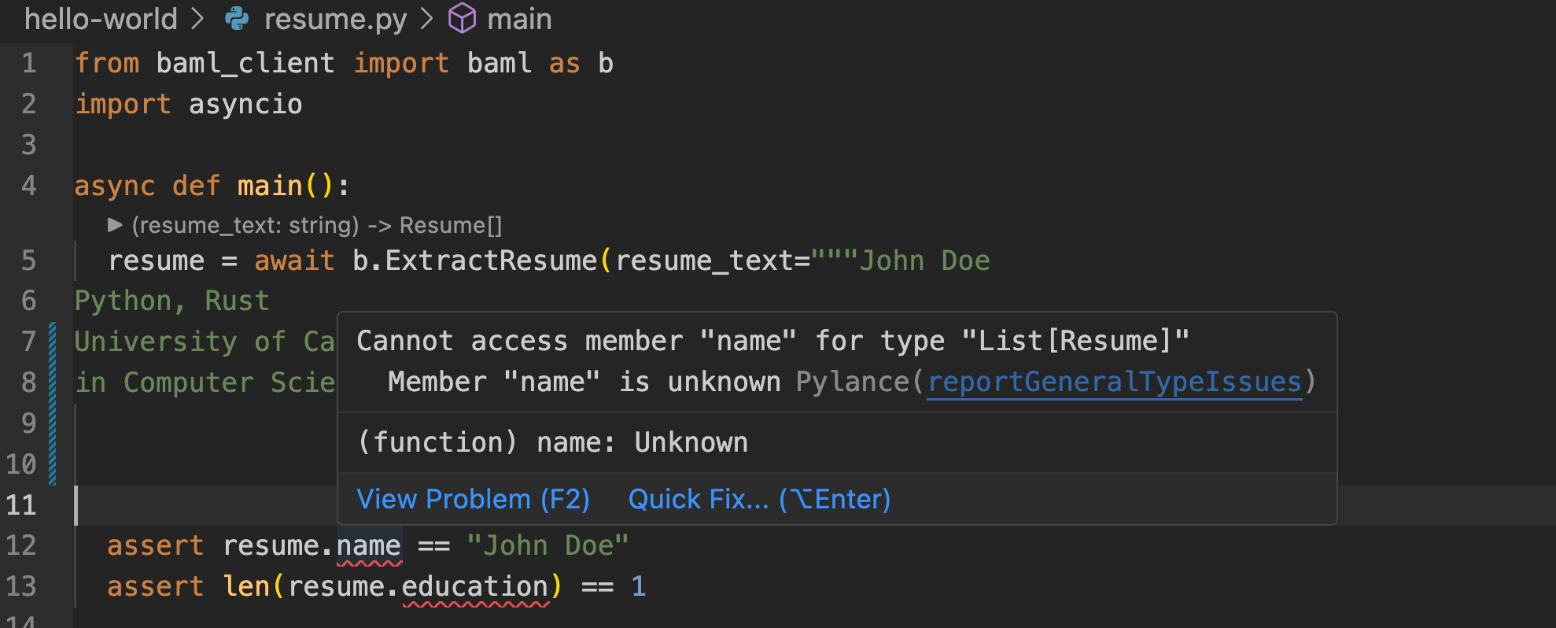
Task: Click the blue modified-lines gutter indicator
Action: pos(52,403)
